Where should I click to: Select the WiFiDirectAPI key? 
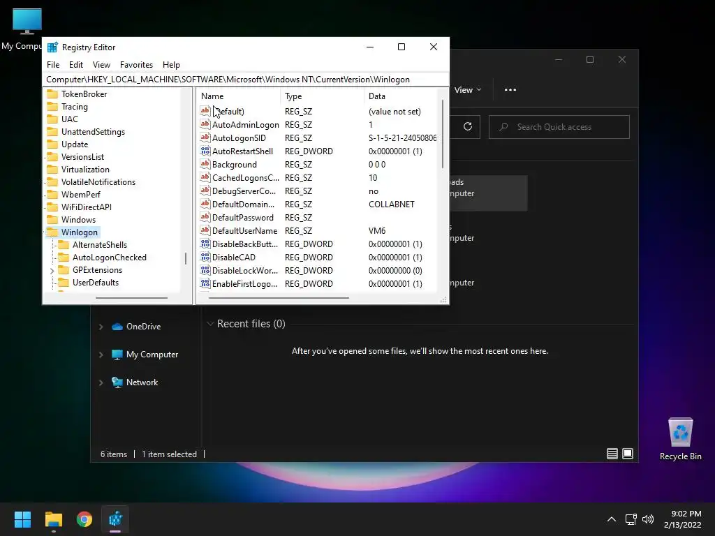tap(86, 207)
